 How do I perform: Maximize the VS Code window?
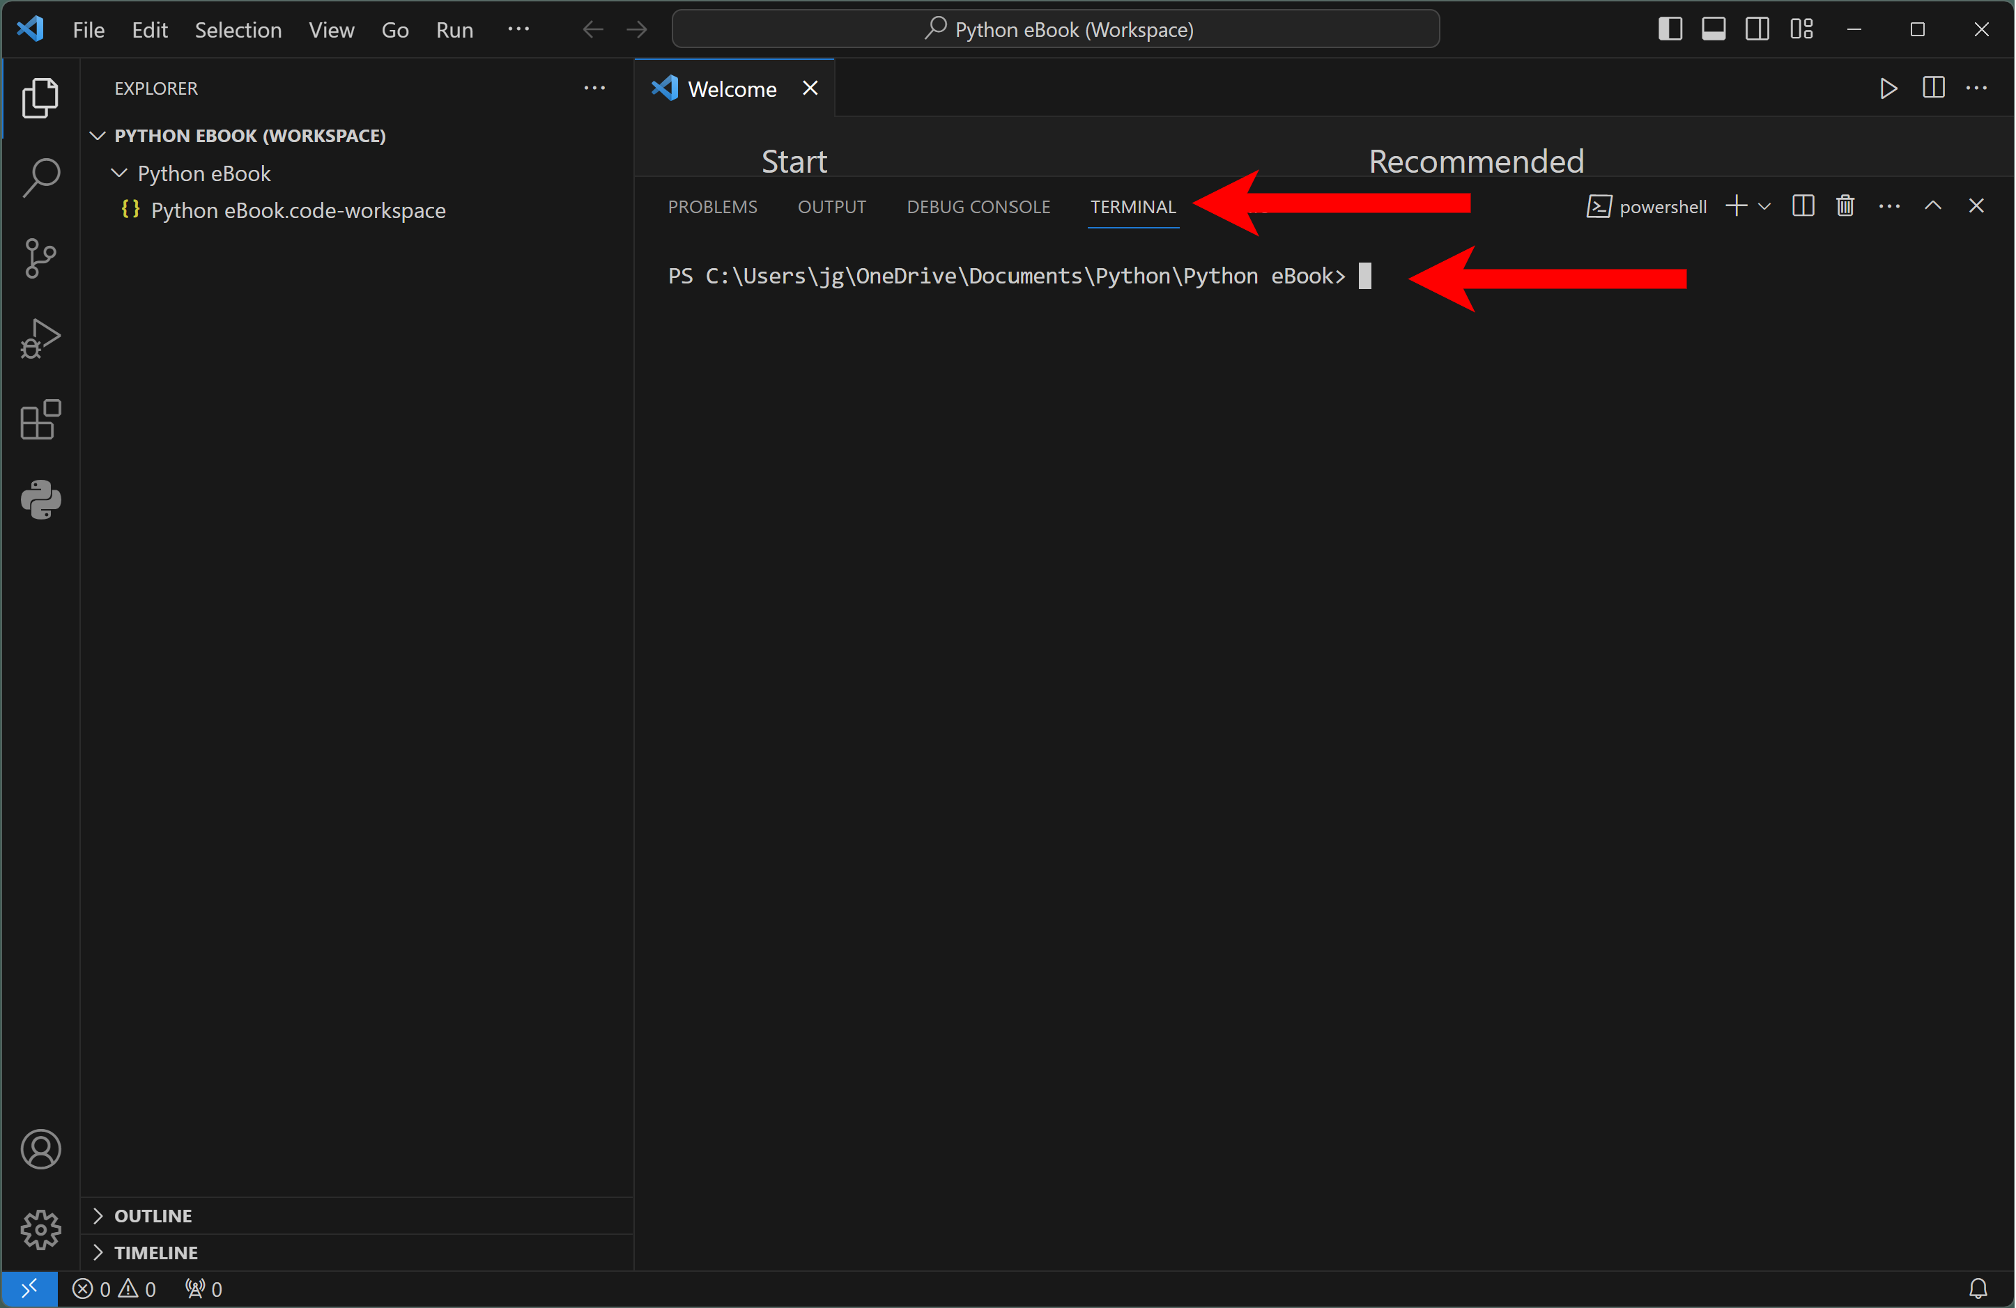point(1918,30)
